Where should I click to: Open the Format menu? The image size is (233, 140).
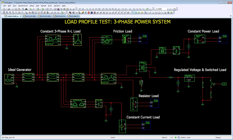43,6
